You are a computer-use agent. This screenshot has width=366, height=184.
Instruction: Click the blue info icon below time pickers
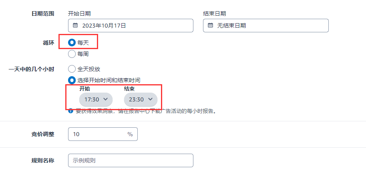(x=71, y=111)
